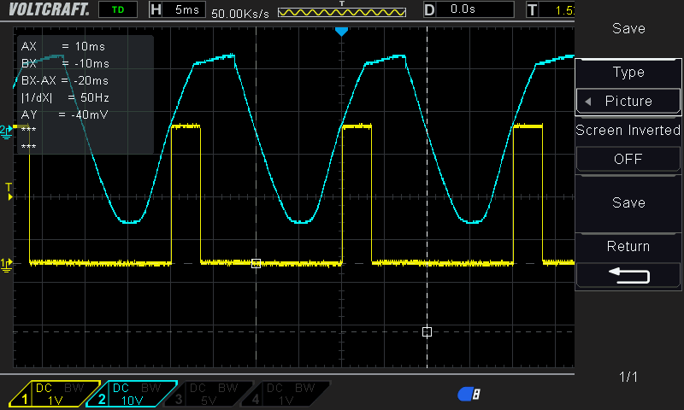The image size is (684, 410).
Task: Open the Type Picture selector
Action: pos(628,101)
